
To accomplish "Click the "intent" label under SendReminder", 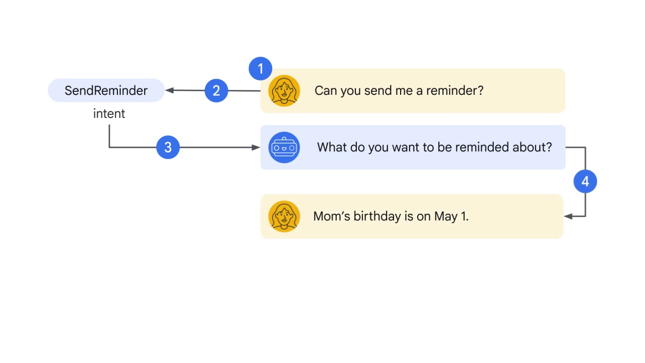I will pyautogui.click(x=109, y=113).
